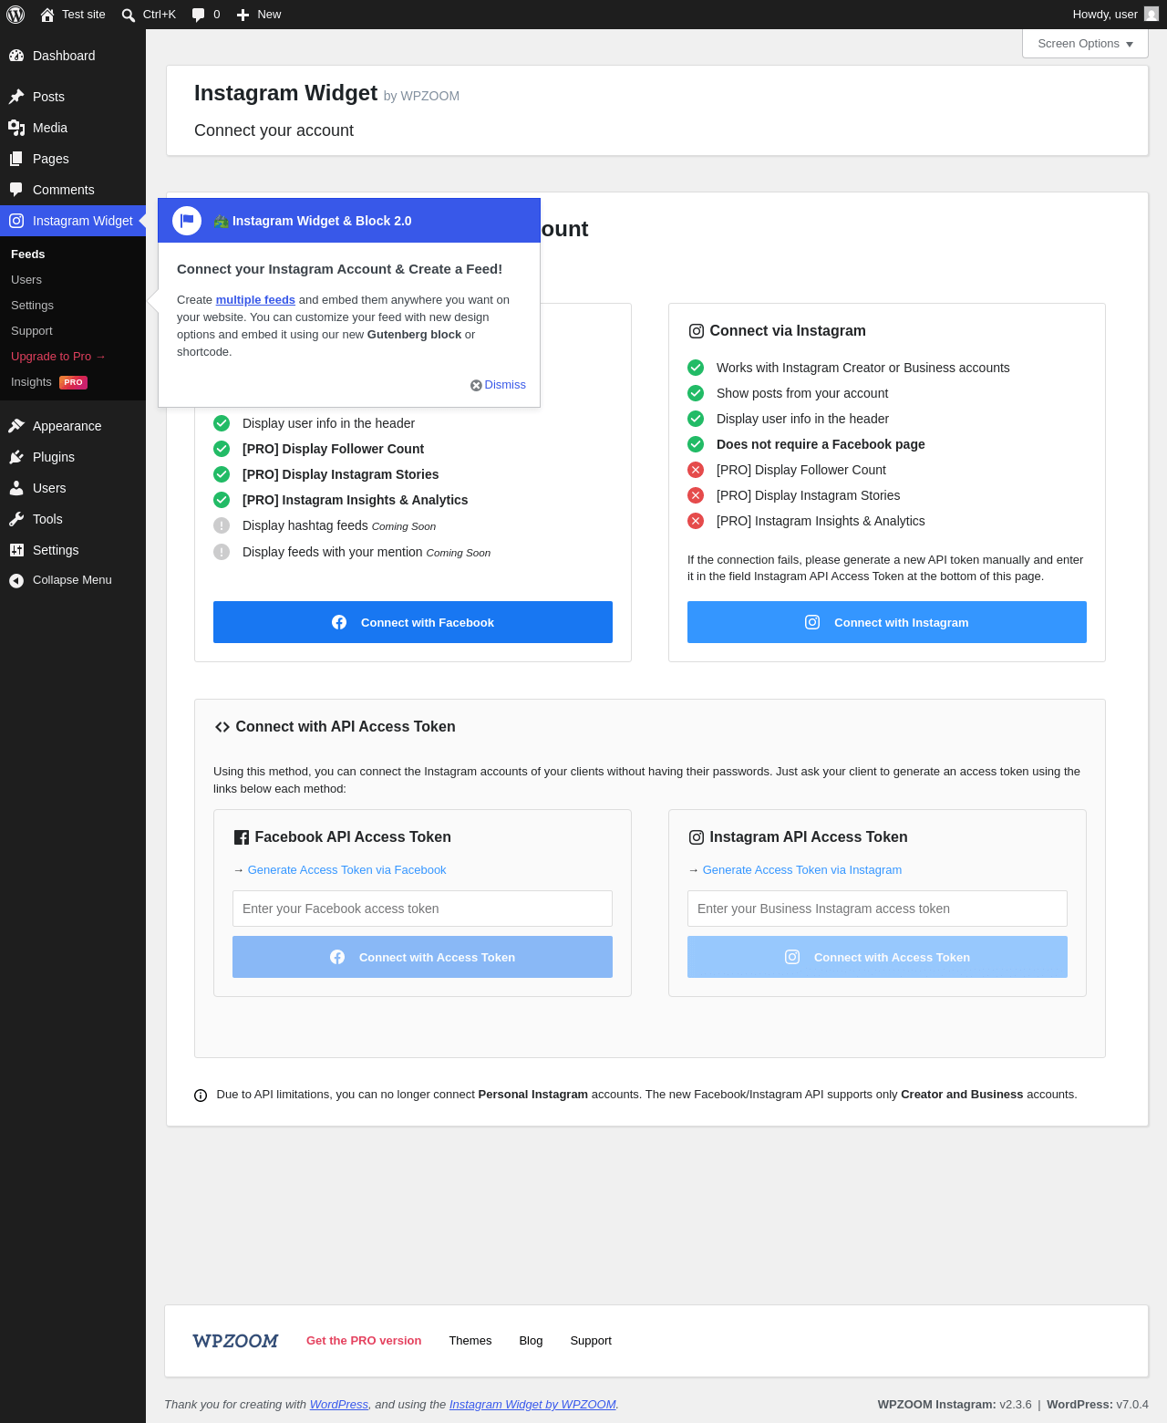
Task: Click the Dashboard gauge icon
Action: point(16,56)
